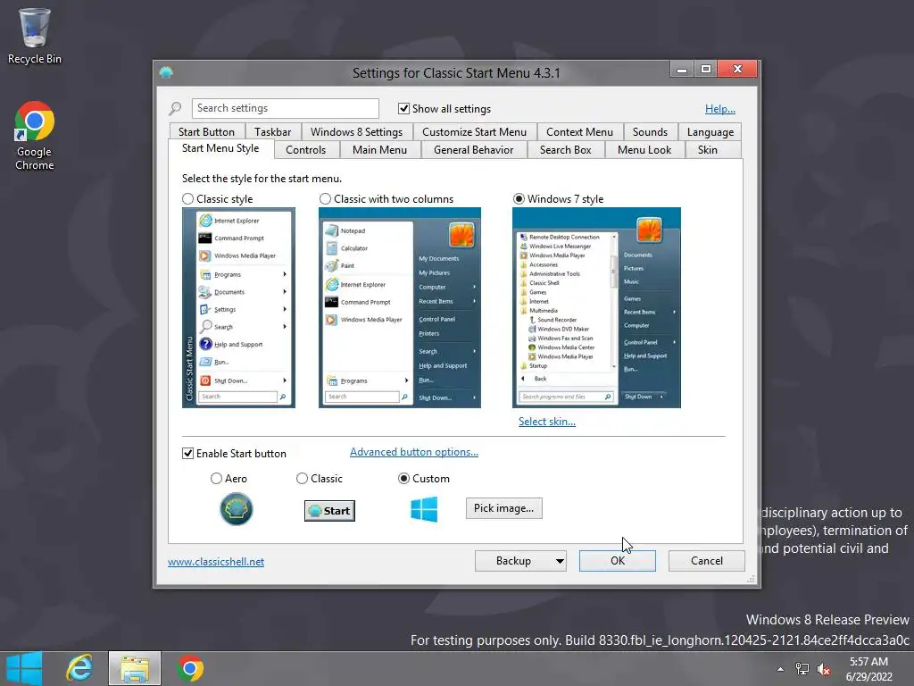Choose the Classic start button radio option

coord(302,479)
